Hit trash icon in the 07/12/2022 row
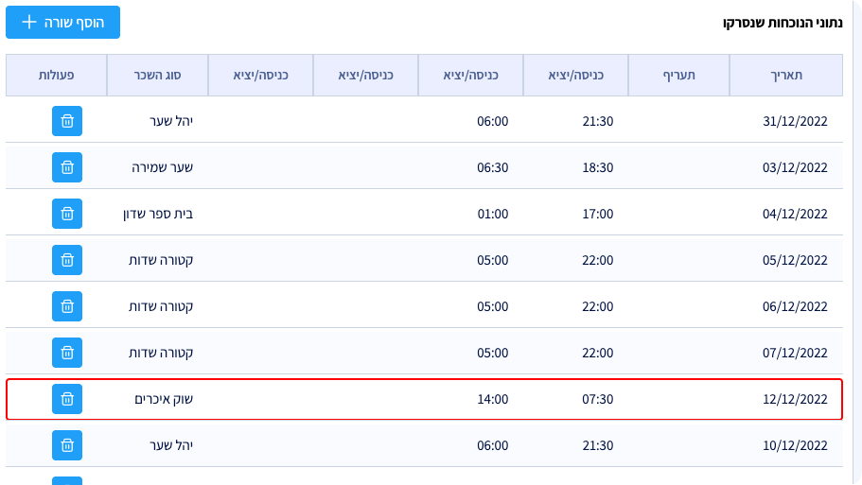 coord(67,353)
